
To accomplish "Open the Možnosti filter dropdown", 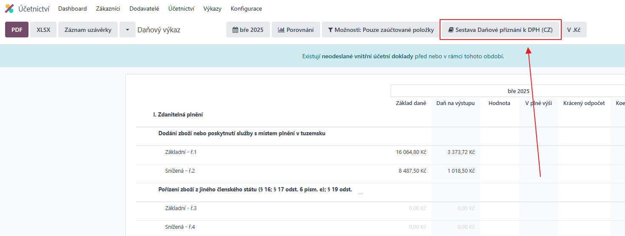I will [381, 30].
